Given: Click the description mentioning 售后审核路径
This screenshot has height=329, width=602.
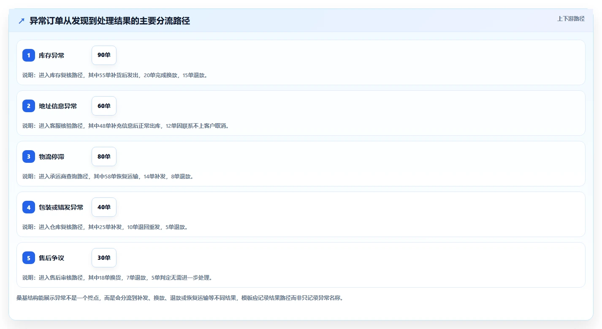Looking at the screenshot, I should pos(117,278).
